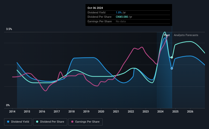This screenshot has height=129, width=209.
Task: Click the 2024 x-axis year label
Action: pyautogui.click(x=160, y=111)
